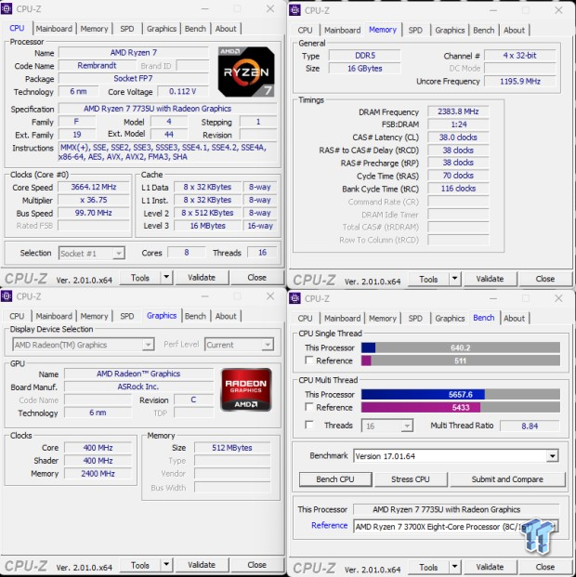Click the Package Socket FP7 value
This screenshot has height=577, width=576.
[x=133, y=78]
